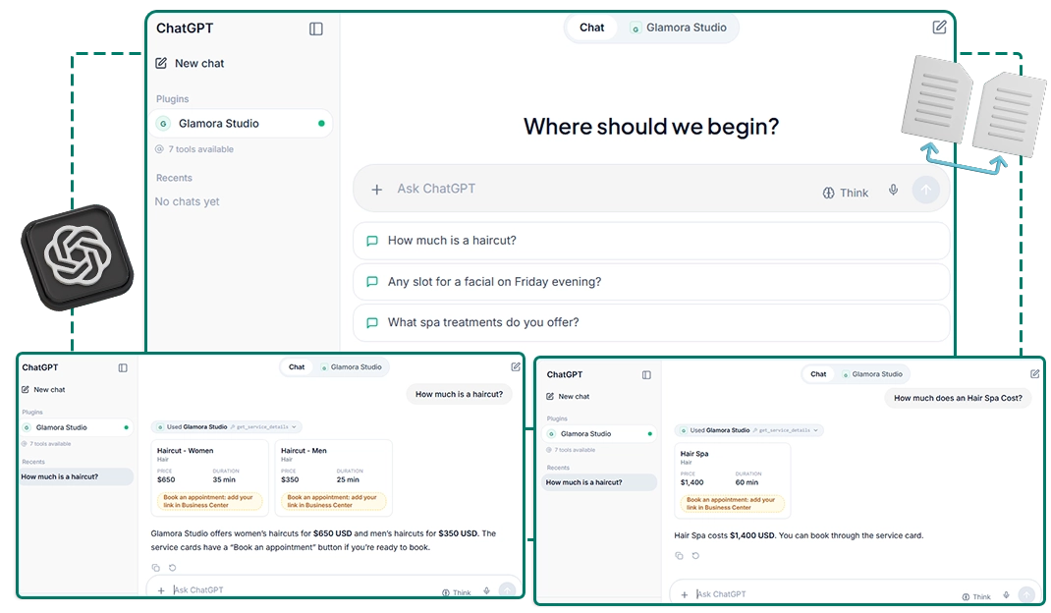Image resolution: width=1051 pixels, height=613 pixels.
Task: Choose suggestion 'What spa treatments do you offer?'
Action: pyautogui.click(x=651, y=322)
